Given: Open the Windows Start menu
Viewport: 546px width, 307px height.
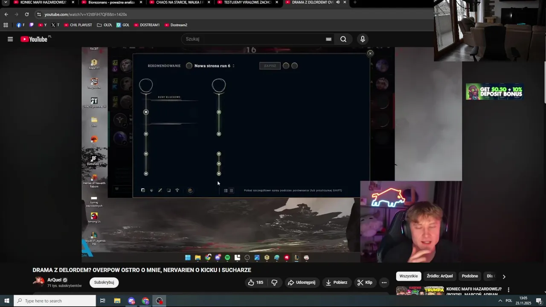Looking at the screenshot, I should tap(7, 301).
